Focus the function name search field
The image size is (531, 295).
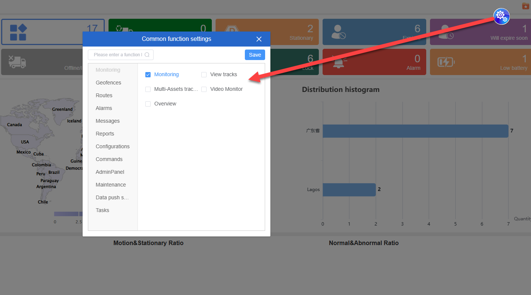click(117, 55)
